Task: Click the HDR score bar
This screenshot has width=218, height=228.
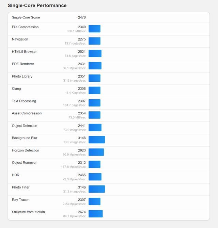Action: point(95,177)
